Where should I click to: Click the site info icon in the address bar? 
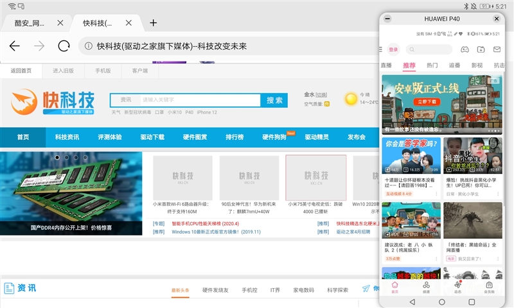click(86, 46)
